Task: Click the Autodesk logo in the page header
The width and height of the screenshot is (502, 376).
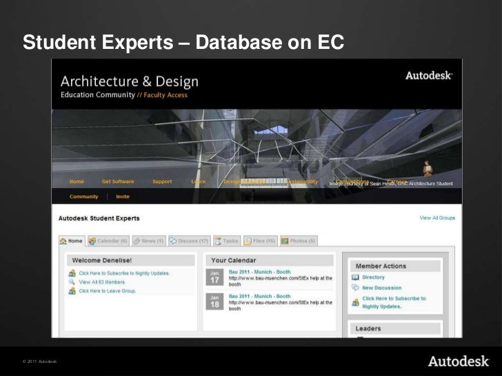Action: tap(429, 76)
